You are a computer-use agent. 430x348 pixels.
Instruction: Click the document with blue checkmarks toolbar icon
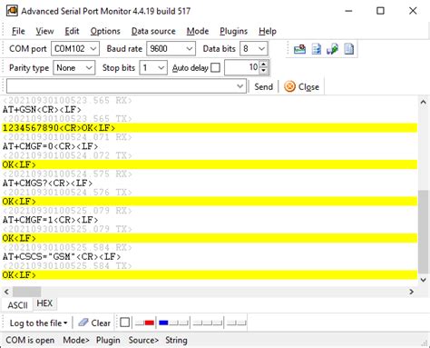point(317,49)
